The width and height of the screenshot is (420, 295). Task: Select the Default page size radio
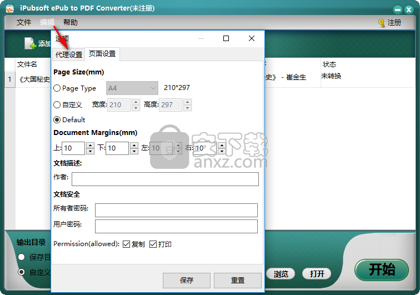click(x=57, y=120)
